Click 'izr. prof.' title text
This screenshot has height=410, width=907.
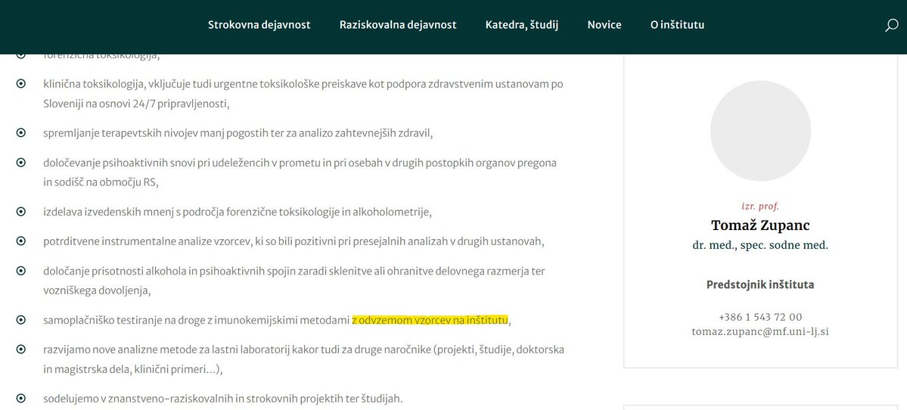[760, 206]
